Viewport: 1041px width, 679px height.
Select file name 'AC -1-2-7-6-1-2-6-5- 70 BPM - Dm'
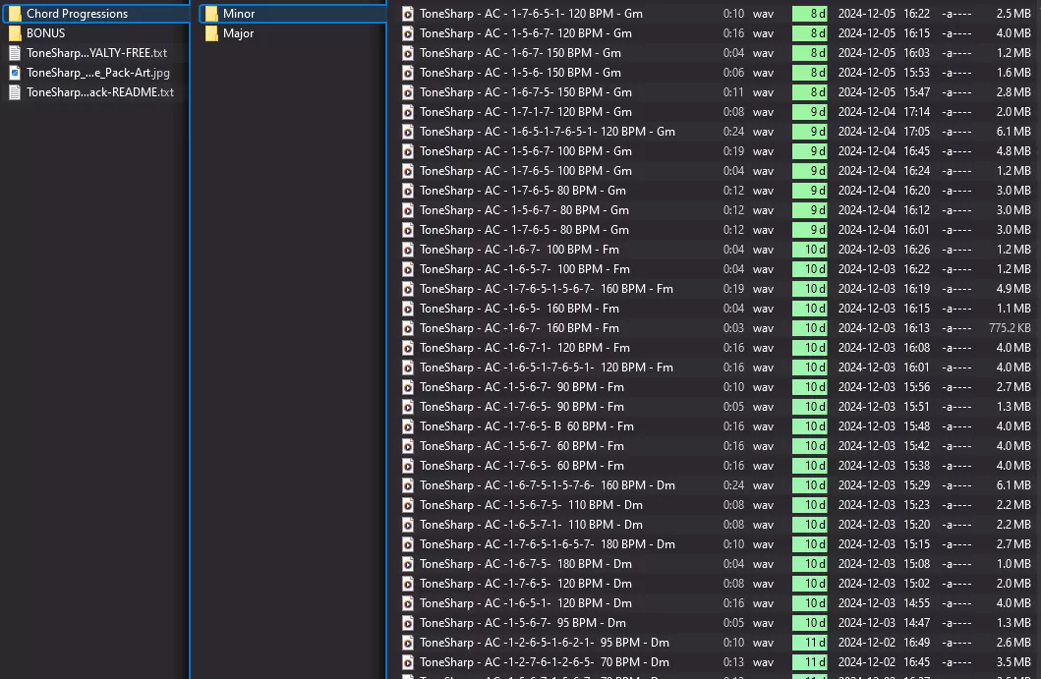click(x=545, y=662)
